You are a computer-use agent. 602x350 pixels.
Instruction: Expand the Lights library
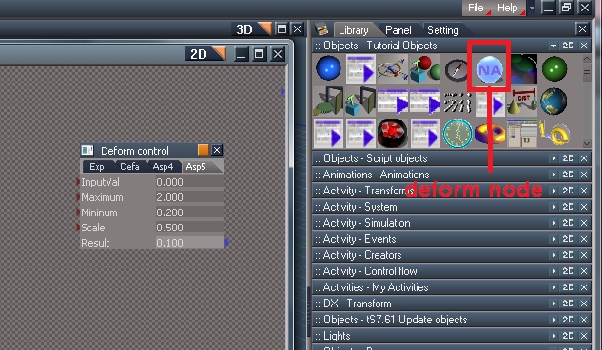click(x=553, y=336)
